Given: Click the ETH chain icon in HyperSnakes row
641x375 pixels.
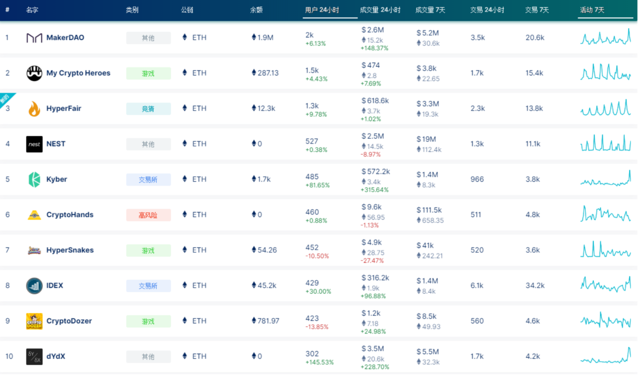Looking at the screenshot, I should point(184,250).
